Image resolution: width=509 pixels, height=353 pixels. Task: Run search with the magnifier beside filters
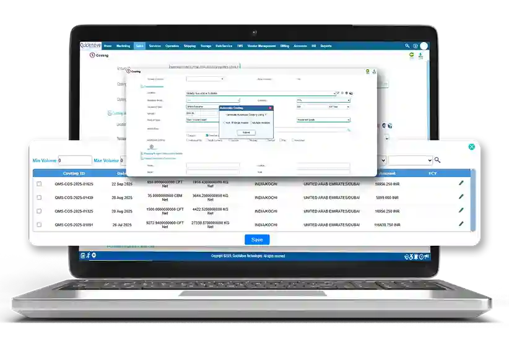(437, 160)
